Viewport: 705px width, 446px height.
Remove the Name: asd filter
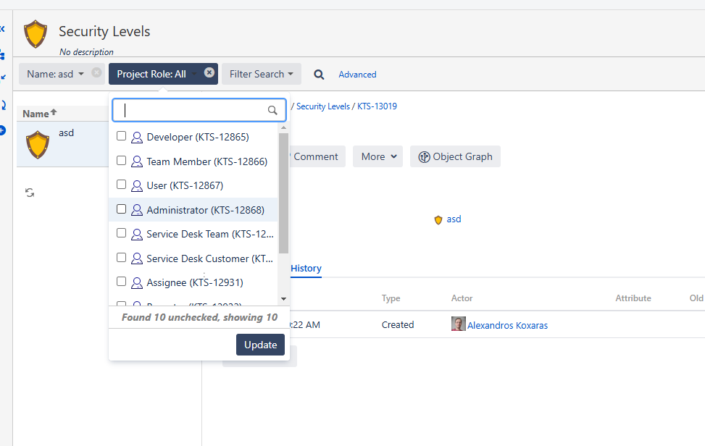pyautogui.click(x=96, y=72)
